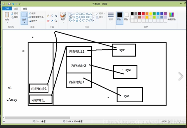Click the 剪切 (Cut) scissors button

(x=15, y=13)
